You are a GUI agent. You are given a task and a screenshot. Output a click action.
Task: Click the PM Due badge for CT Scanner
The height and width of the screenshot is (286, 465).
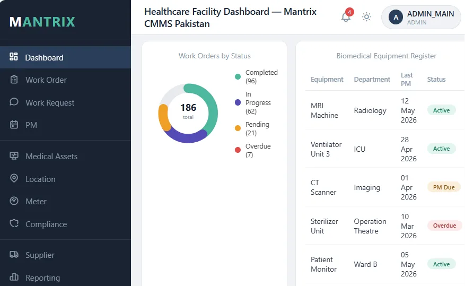tap(444, 187)
